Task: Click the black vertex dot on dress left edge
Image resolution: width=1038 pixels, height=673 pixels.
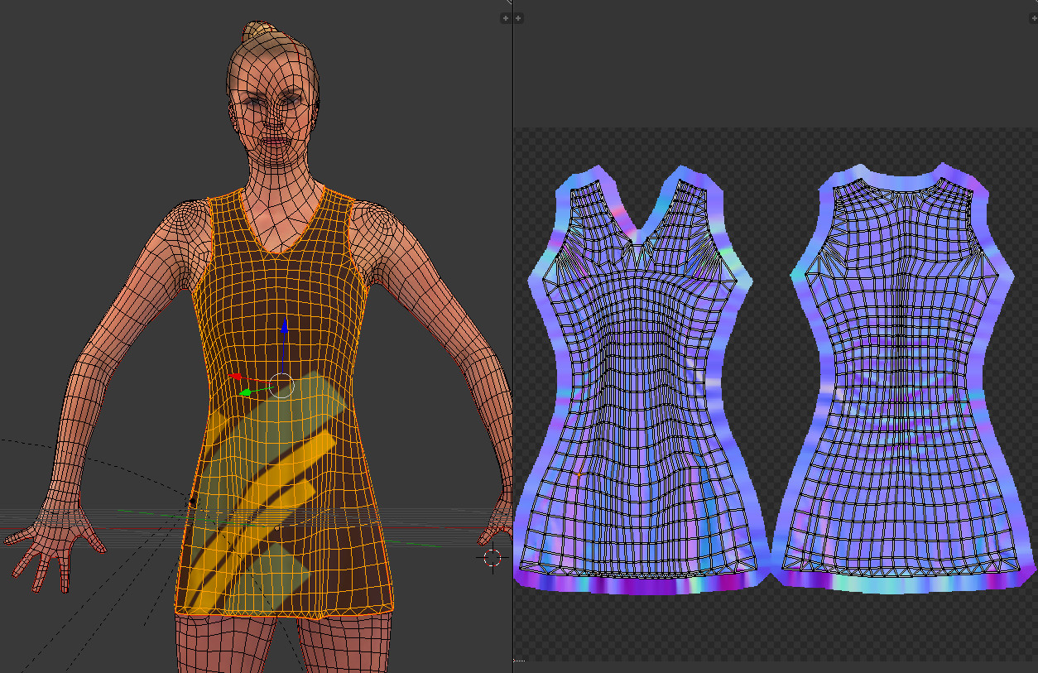Action: pos(193,501)
